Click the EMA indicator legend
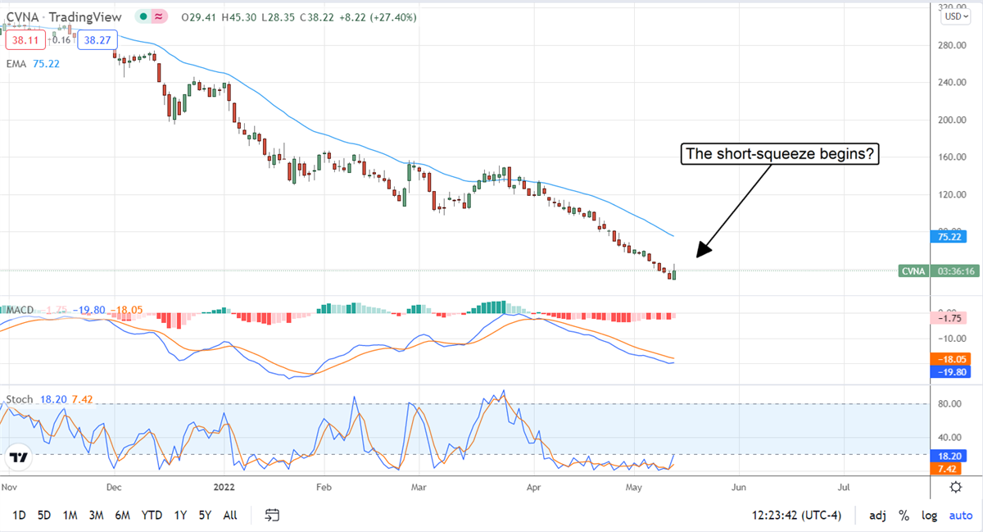Screen dimensions: 983x532 pos(33,65)
